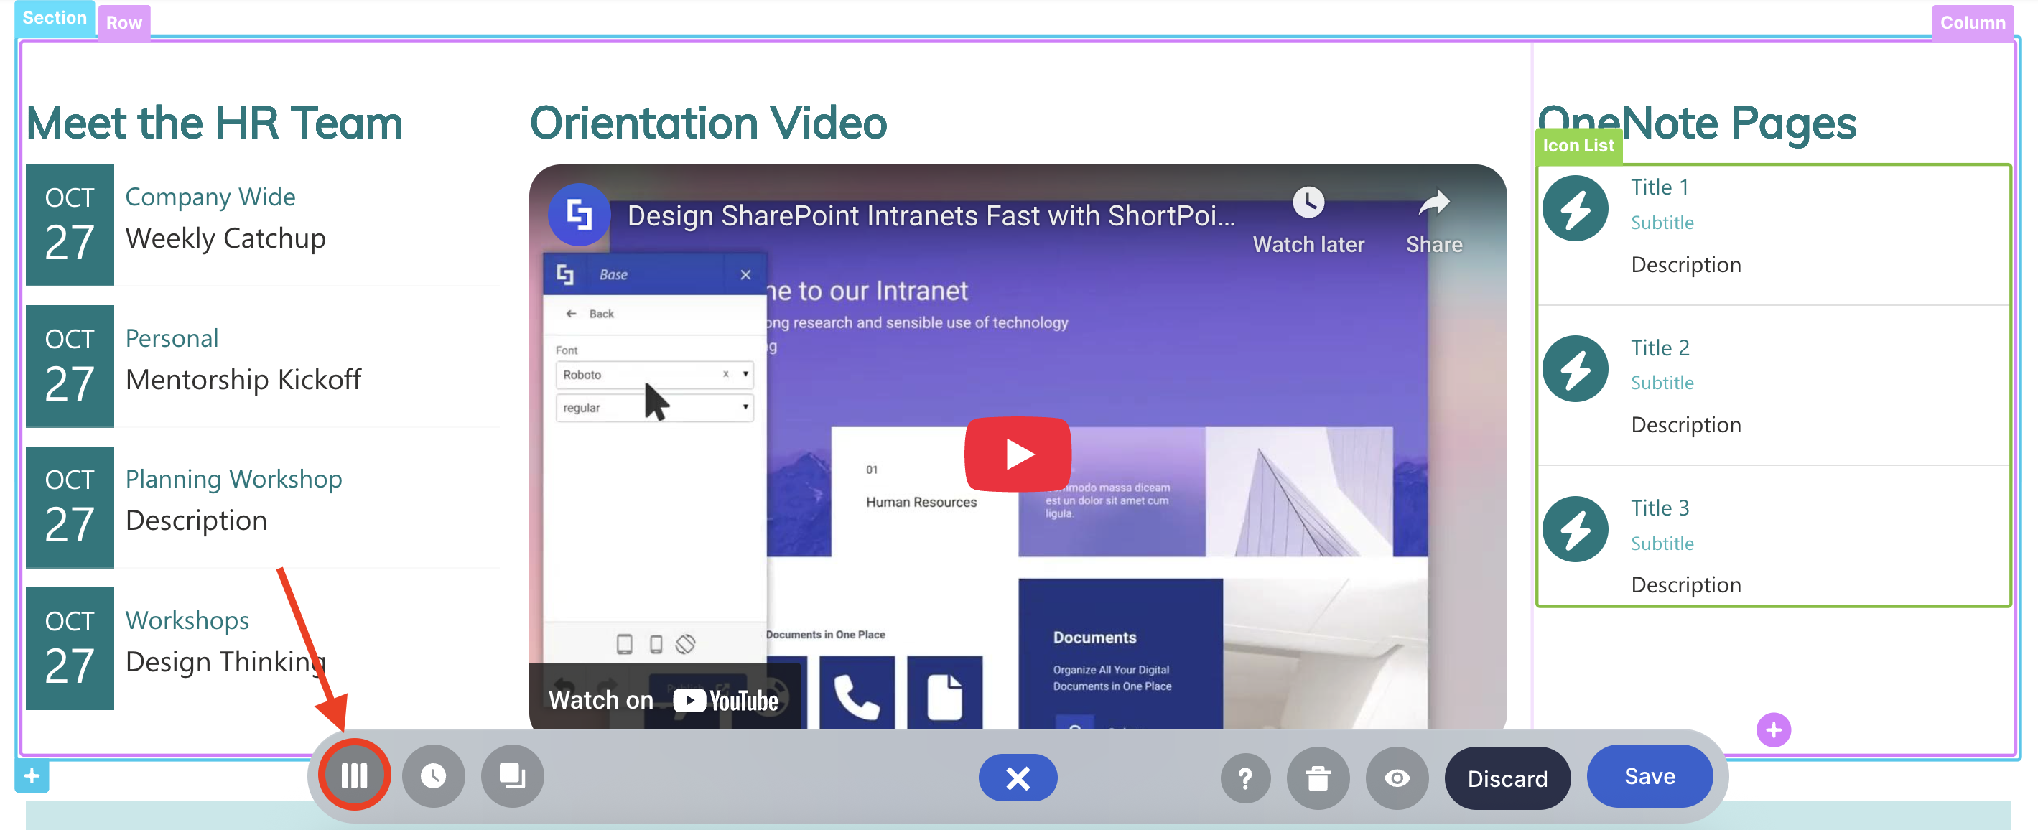The height and width of the screenshot is (830, 2038).
Task: Toggle preview with the eye icon
Action: click(x=1397, y=778)
